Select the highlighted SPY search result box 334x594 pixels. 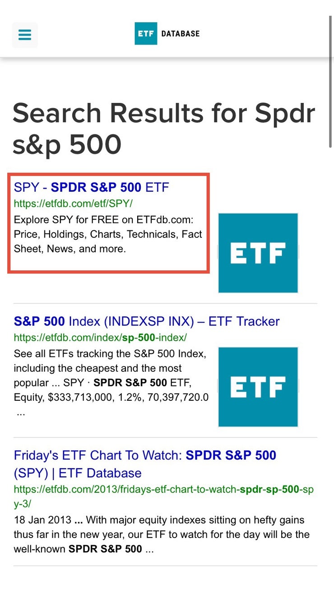pyautogui.click(x=108, y=222)
